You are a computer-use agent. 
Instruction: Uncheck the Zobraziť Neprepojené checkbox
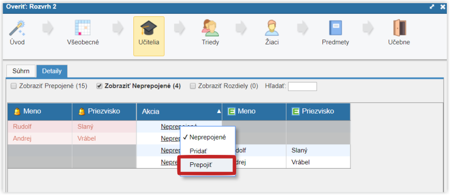point(99,86)
